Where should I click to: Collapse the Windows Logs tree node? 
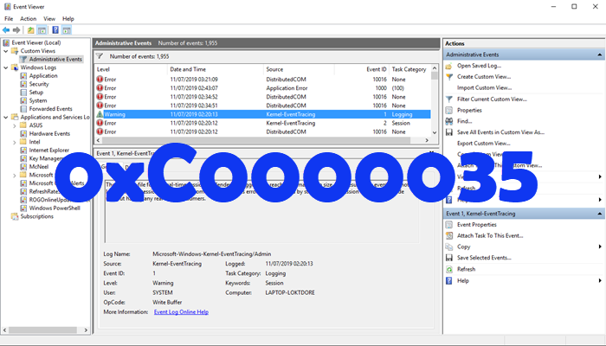pos(5,67)
